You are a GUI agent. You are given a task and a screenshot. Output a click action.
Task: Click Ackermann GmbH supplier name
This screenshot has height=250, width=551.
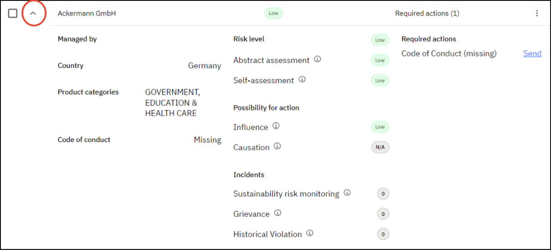tap(87, 13)
